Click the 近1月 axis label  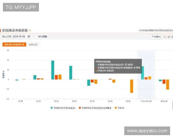click(38, 101)
